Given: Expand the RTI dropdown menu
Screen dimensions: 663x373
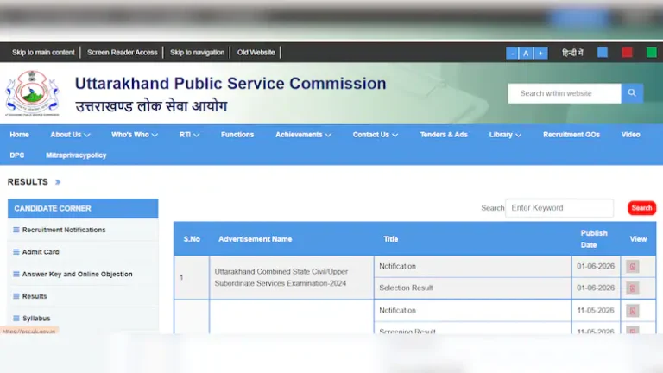Looking at the screenshot, I should click(189, 135).
